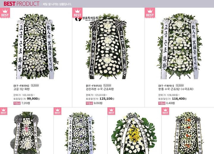Open the wreath thumbnail with orange flowers
Screen dimensions: 214x154
pyautogui.click(x=189, y=133)
